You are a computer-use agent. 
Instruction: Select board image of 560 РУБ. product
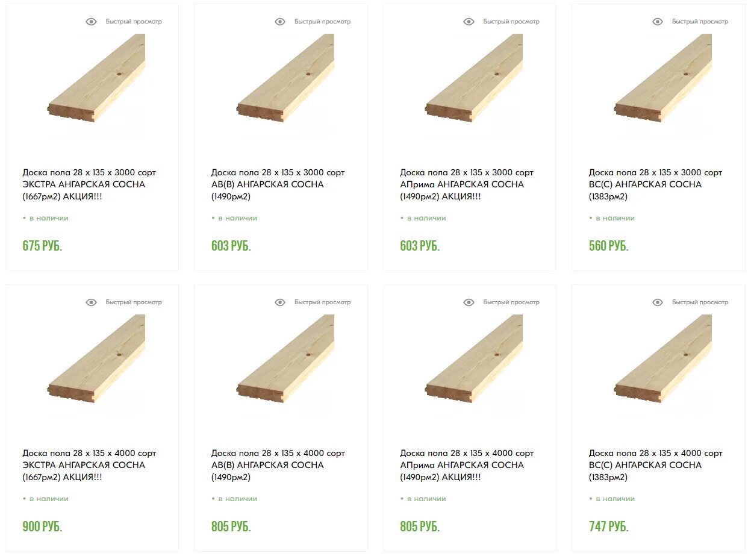point(663,78)
